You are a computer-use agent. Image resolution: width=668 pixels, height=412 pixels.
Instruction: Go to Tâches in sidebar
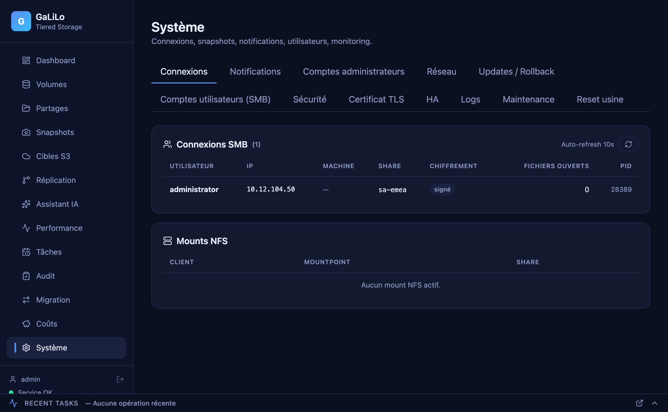(67, 252)
